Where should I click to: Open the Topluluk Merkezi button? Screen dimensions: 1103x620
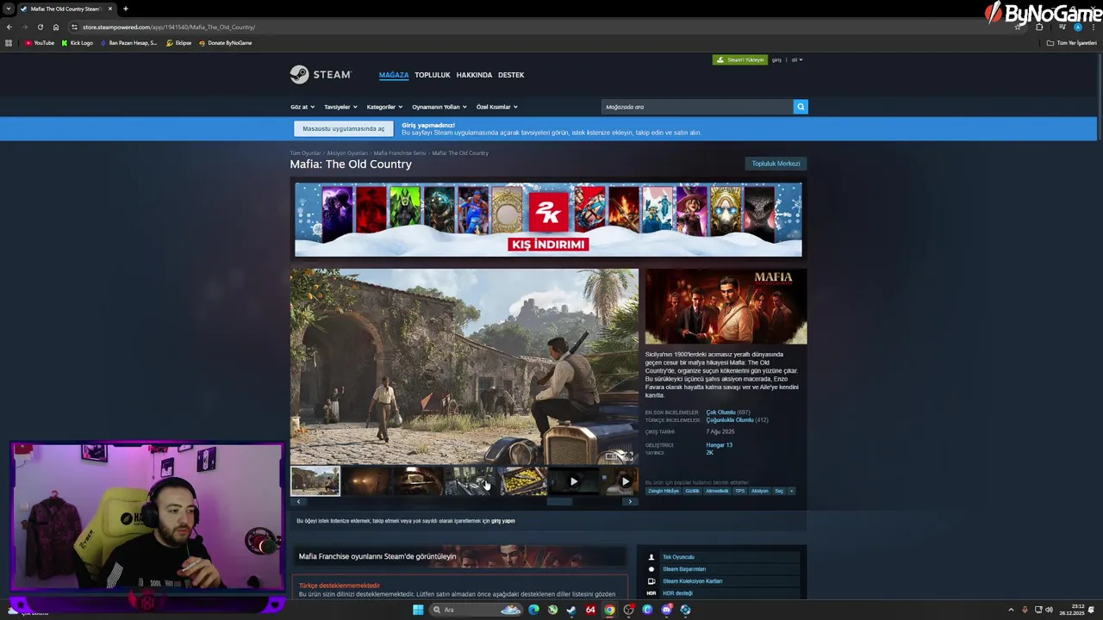(776, 164)
